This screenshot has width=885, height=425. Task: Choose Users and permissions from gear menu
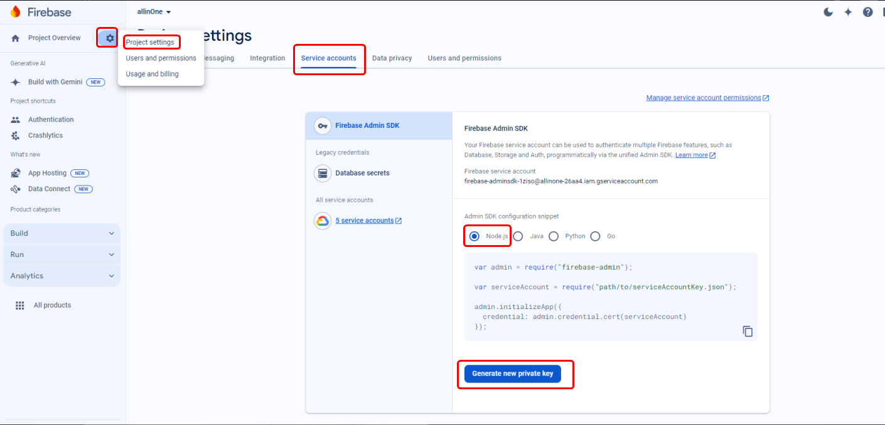pyautogui.click(x=161, y=58)
